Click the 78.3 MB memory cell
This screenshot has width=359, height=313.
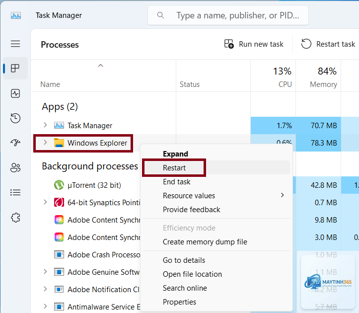318,143
